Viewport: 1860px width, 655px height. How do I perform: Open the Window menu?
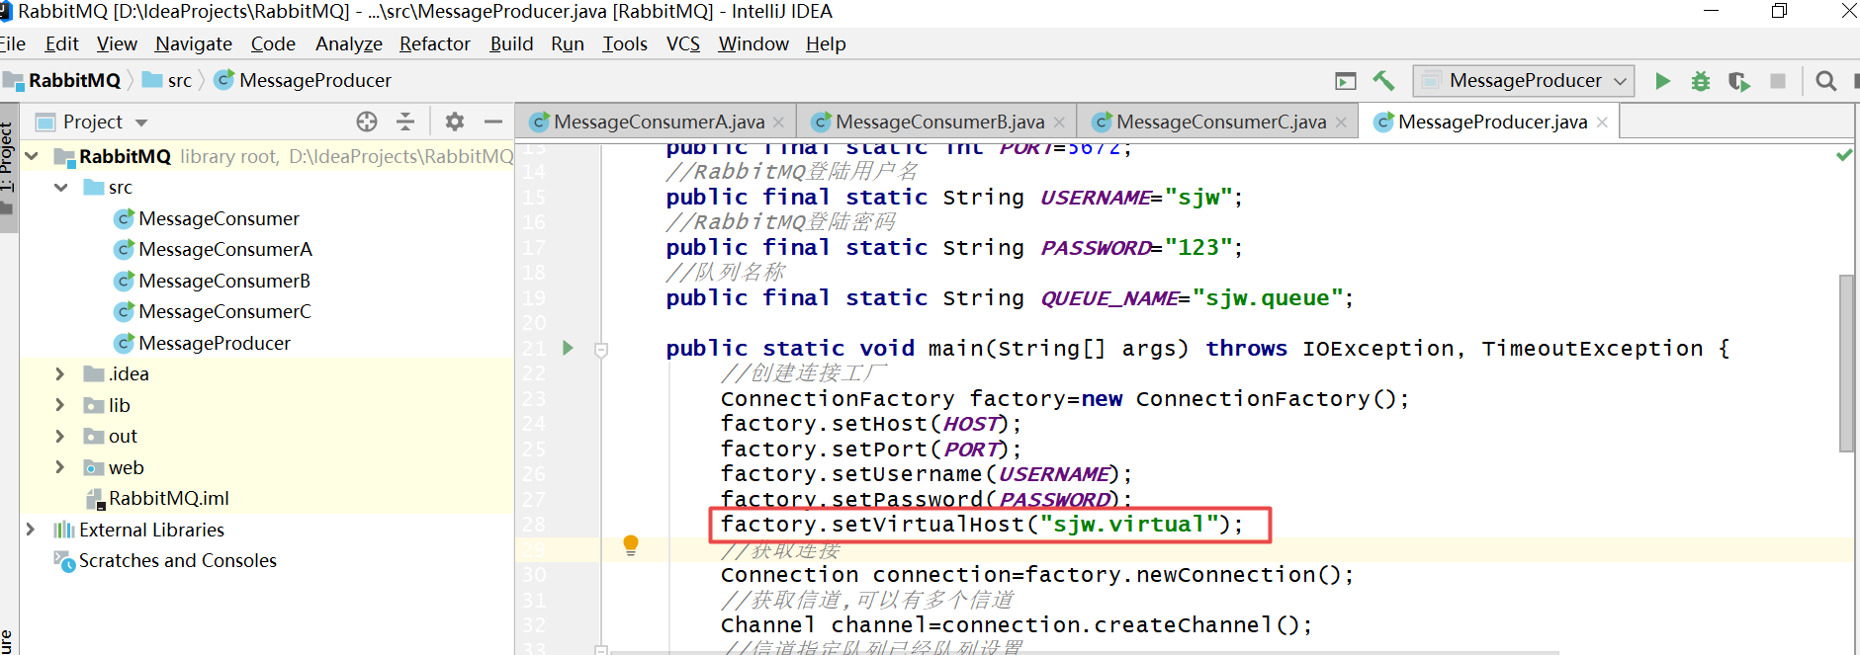point(753,43)
